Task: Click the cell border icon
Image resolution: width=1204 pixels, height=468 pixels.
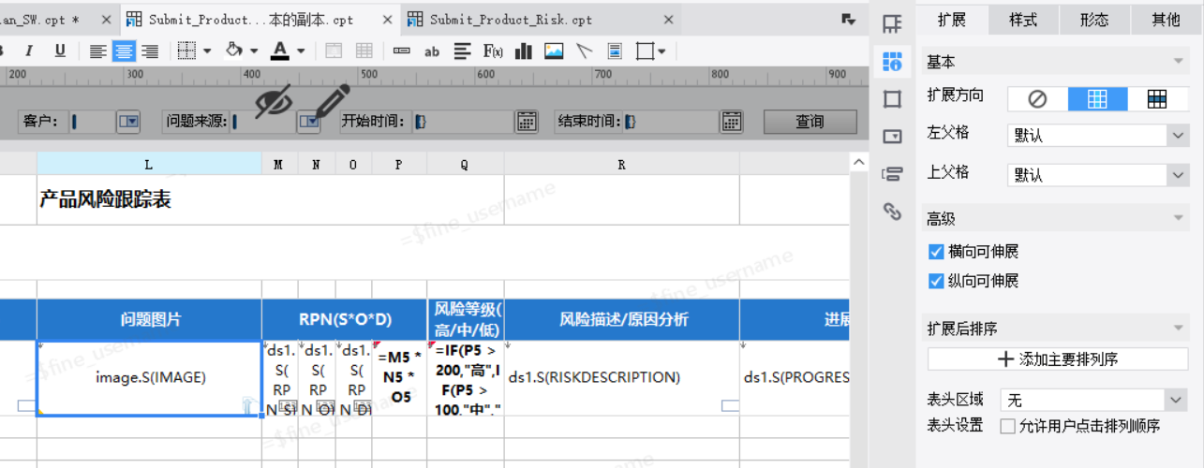Action: point(187,51)
